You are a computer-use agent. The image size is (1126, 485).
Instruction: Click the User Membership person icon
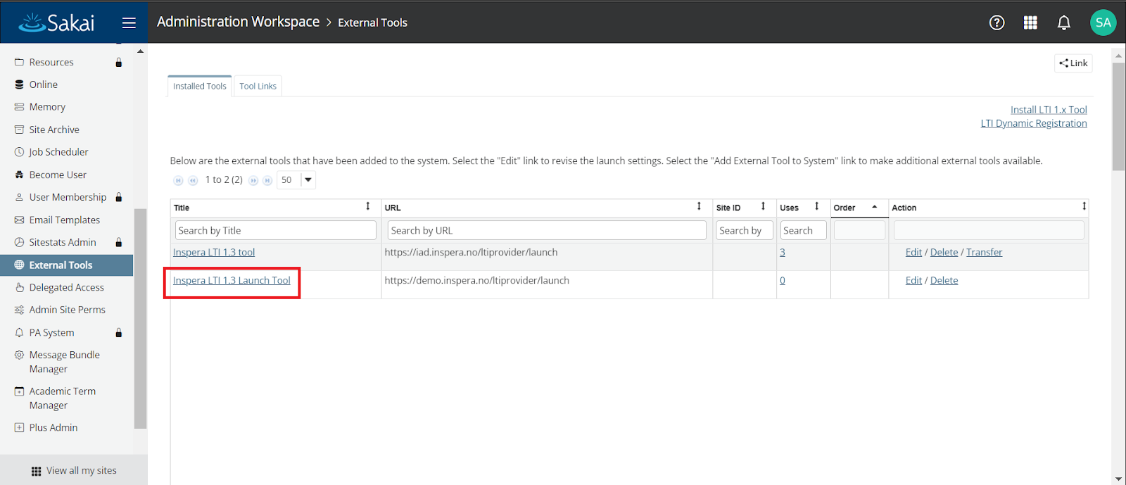click(x=19, y=197)
